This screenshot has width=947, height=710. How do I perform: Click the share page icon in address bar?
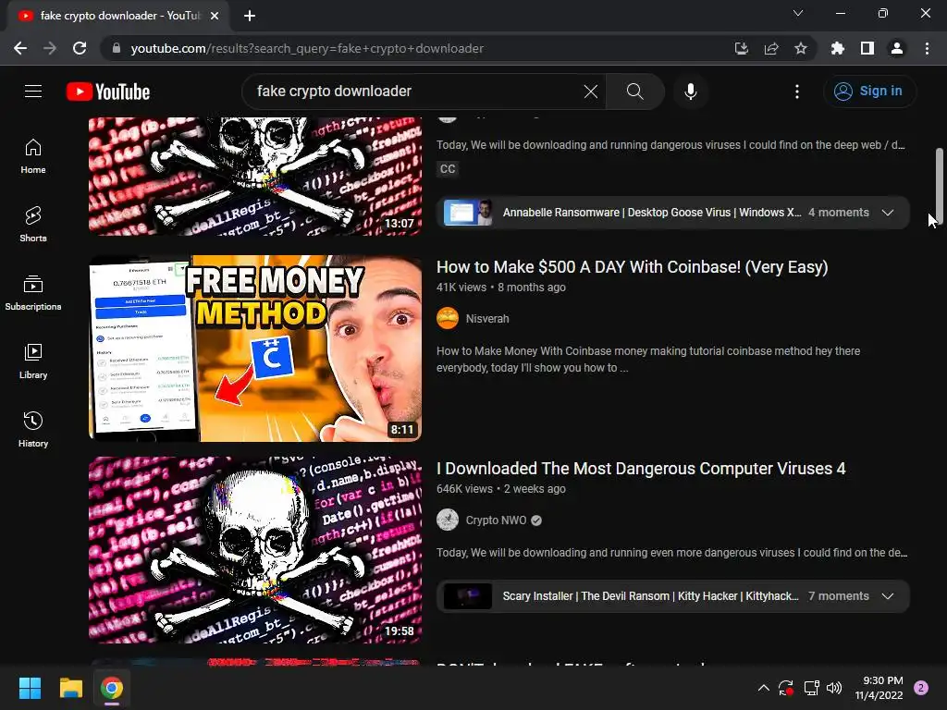[x=771, y=48]
